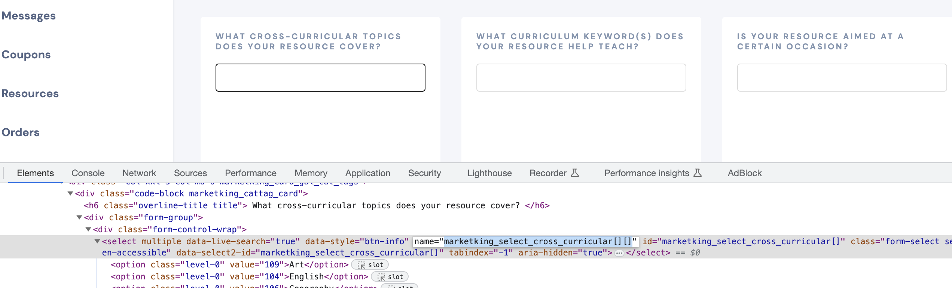Go to Resources in the sidebar
Screen dimensions: 952x288
[x=30, y=94]
